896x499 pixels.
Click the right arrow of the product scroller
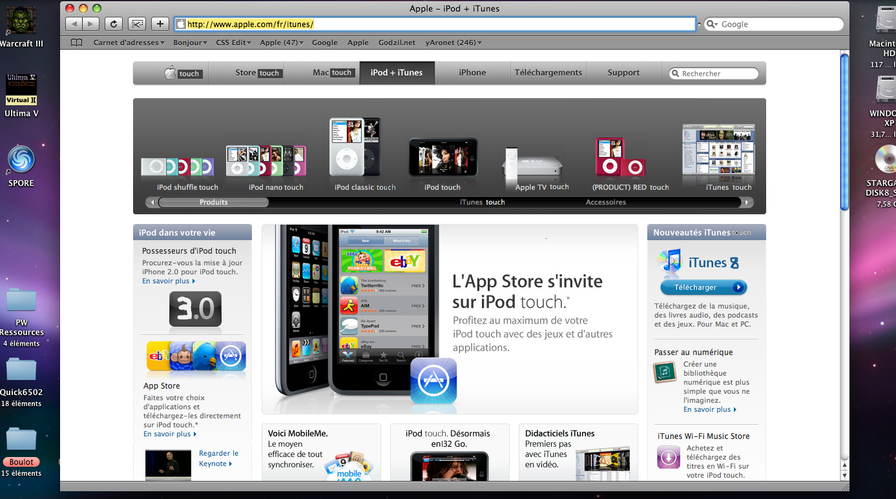point(747,203)
